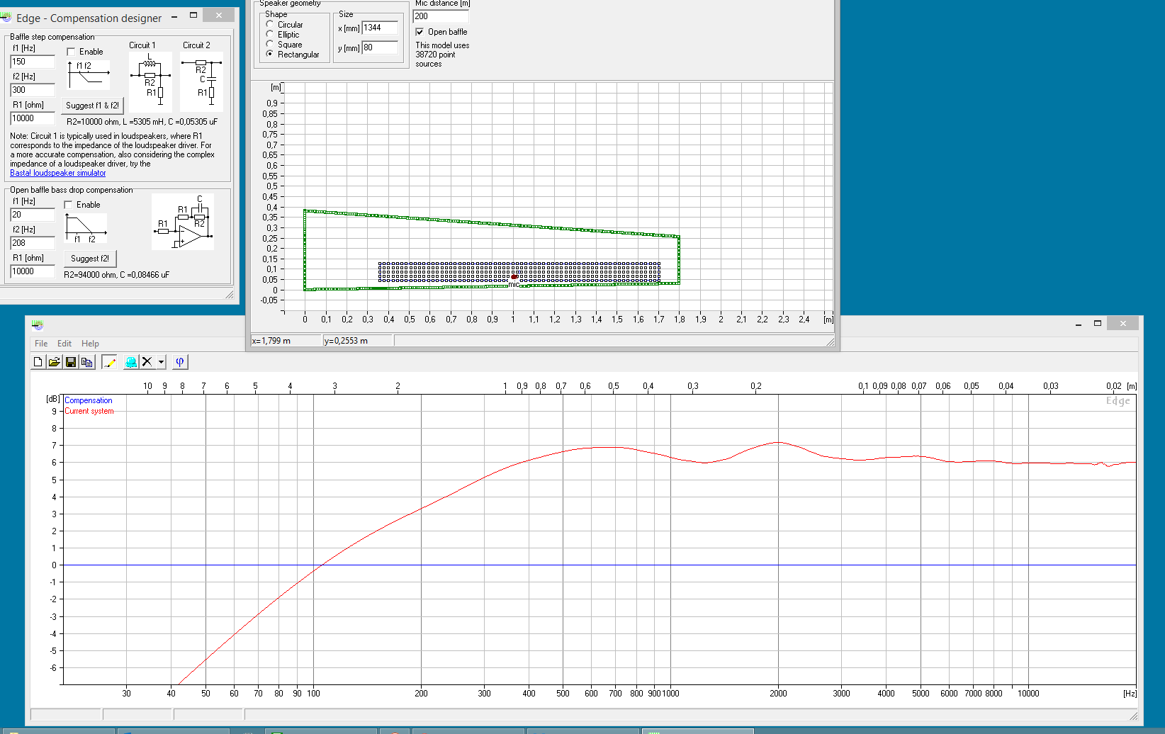Click the blue Compensation legend label
Screen dimensions: 1165x734
89,400
